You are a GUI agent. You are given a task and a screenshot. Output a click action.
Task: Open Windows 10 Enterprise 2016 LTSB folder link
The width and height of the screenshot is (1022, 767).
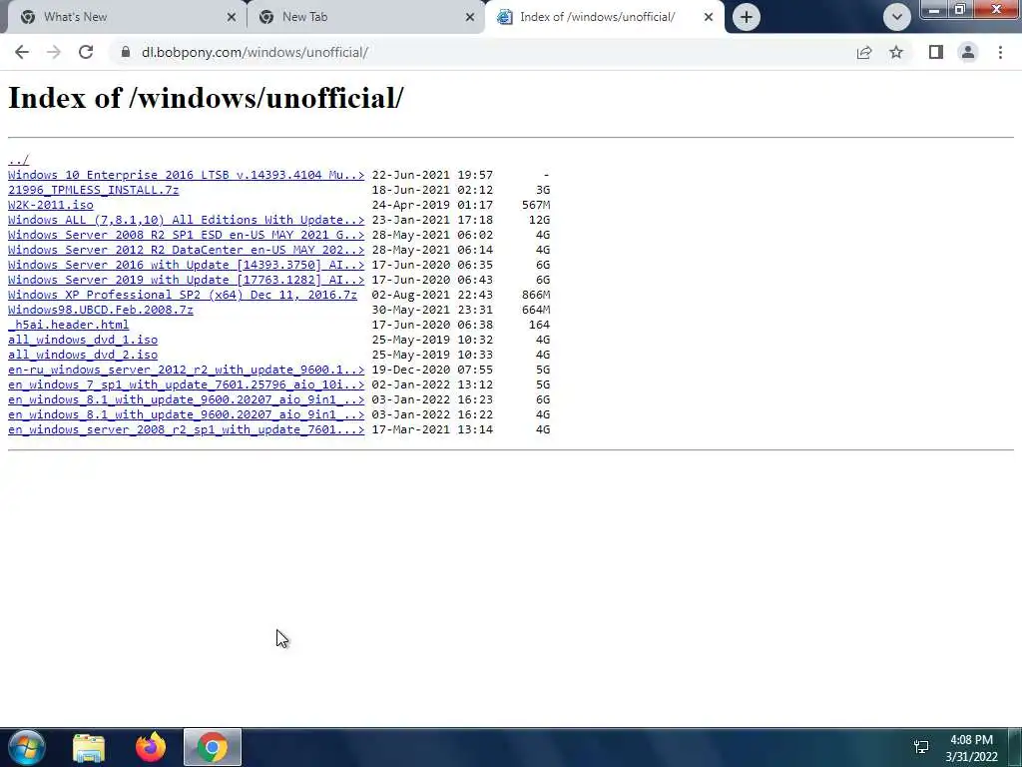pyautogui.click(x=186, y=175)
